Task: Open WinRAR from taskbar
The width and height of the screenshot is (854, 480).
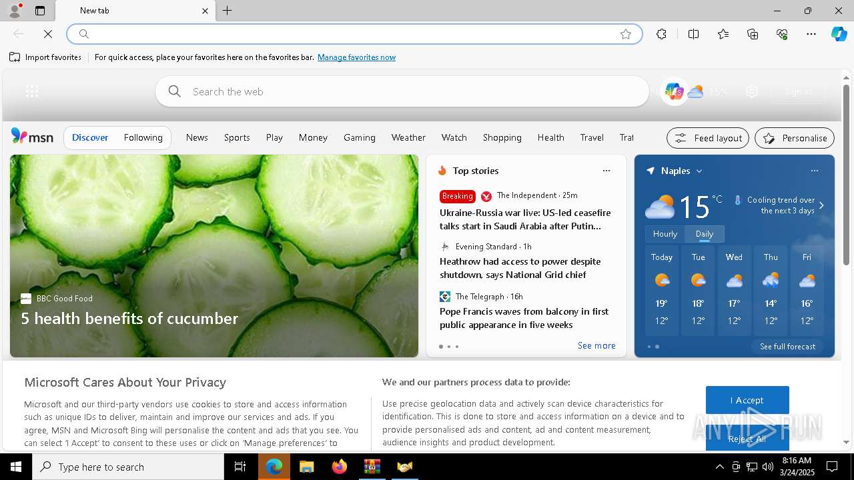Action: 372,467
